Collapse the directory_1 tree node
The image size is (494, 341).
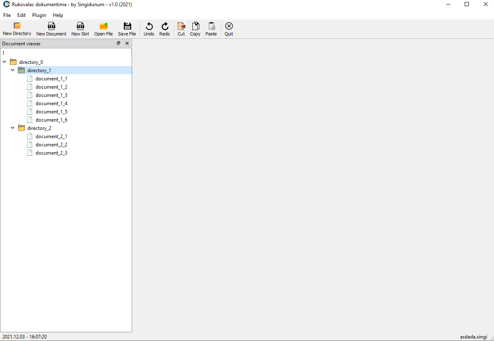pyautogui.click(x=13, y=70)
